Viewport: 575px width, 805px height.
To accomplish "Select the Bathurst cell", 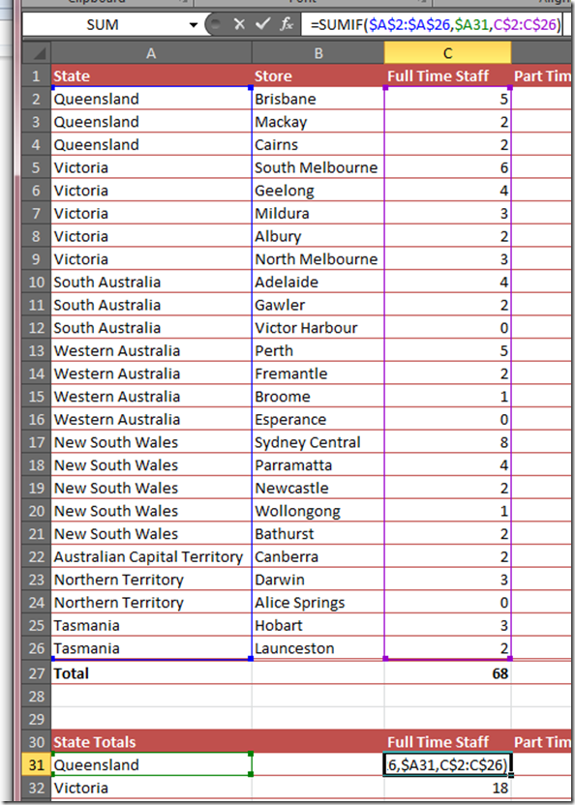I will point(318,534).
